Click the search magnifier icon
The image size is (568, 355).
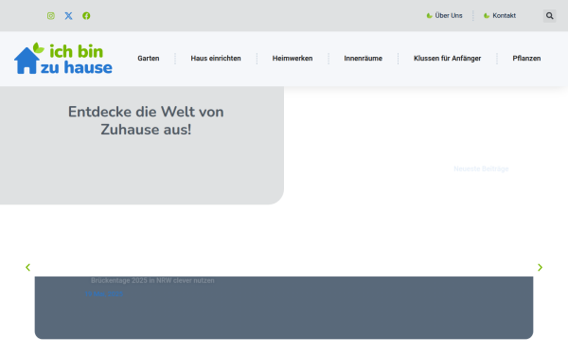(x=549, y=15)
